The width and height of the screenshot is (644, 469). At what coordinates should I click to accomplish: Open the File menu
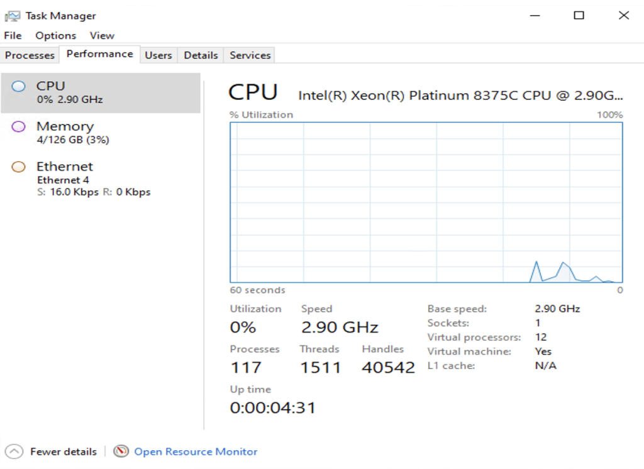pyautogui.click(x=12, y=35)
